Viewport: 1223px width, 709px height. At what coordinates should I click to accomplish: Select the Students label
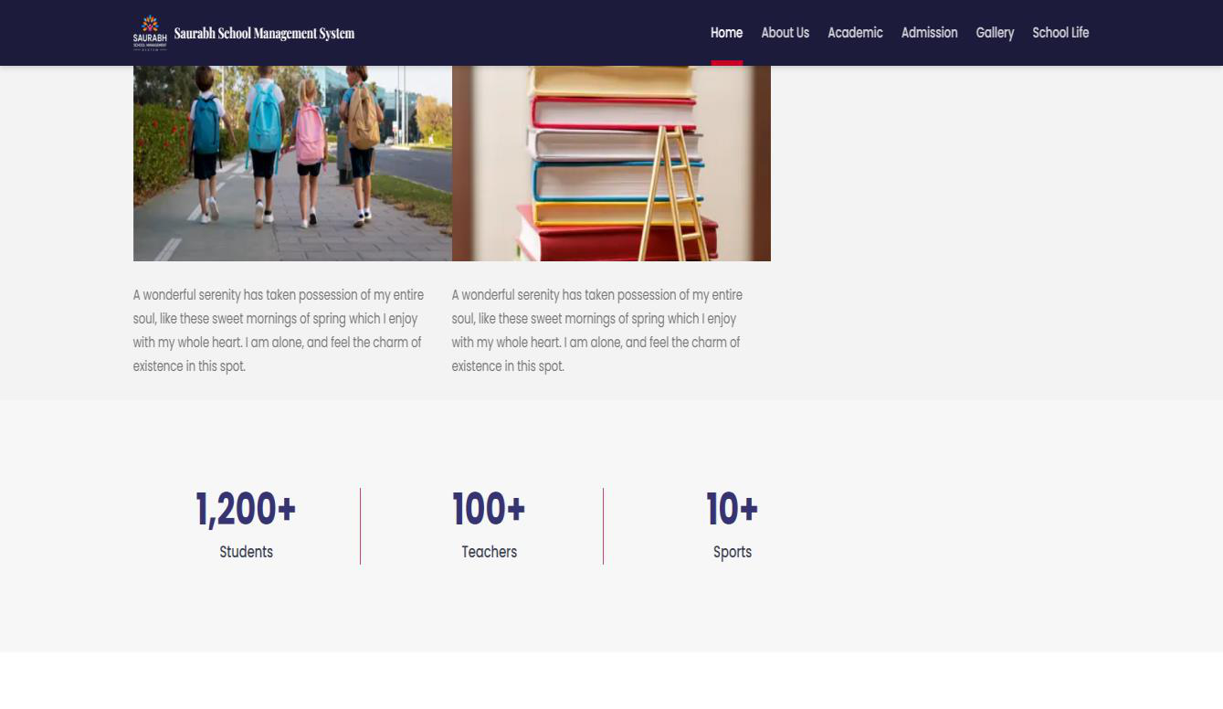click(246, 552)
